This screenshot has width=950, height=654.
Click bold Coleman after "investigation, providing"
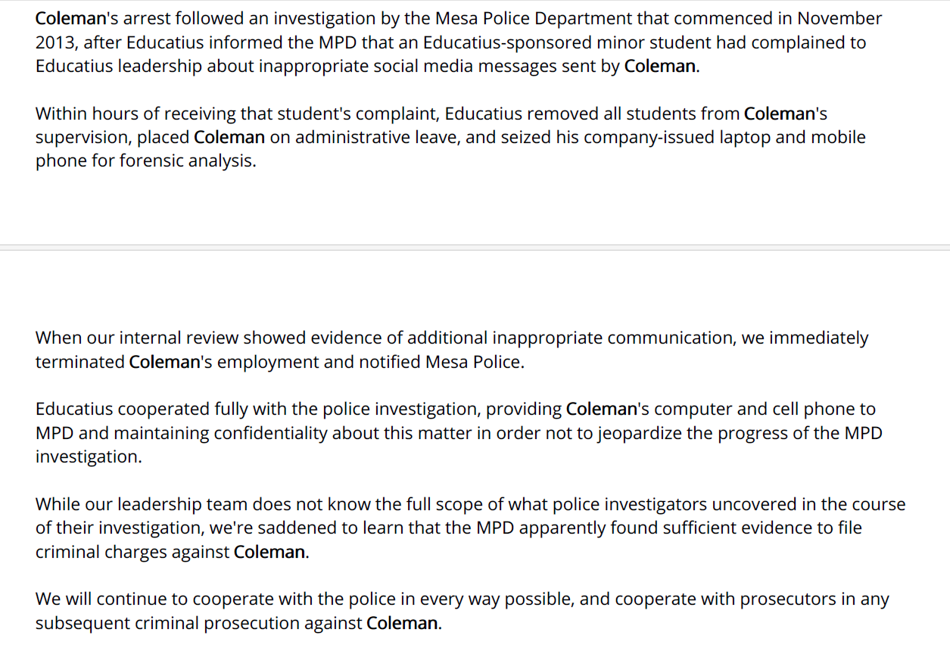[601, 410]
